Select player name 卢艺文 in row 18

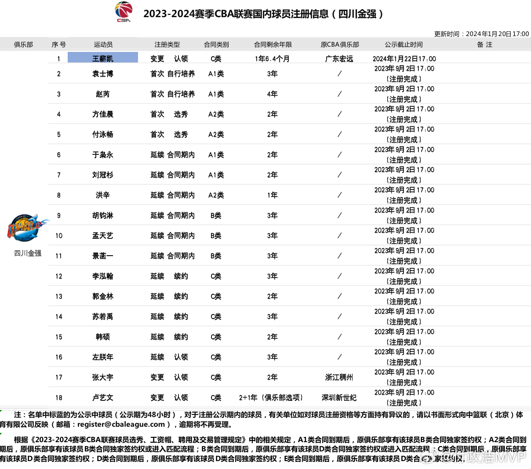pos(103,398)
